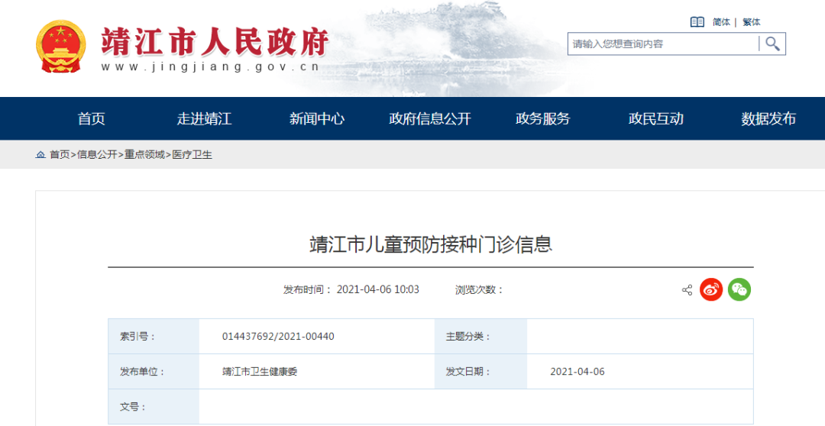The height and width of the screenshot is (426, 825).
Task: Click the www.jingjiang.gov.cn text
Action: 211,66
